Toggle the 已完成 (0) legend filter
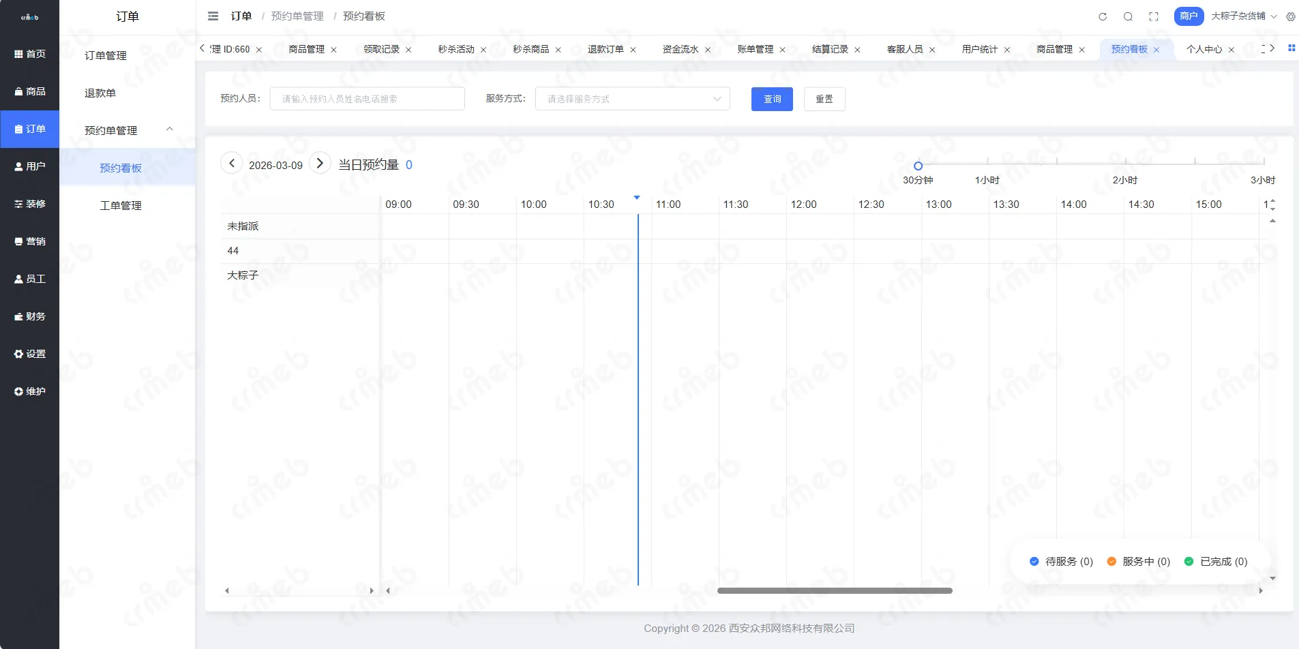1299x649 pixels. point(1216,562)
